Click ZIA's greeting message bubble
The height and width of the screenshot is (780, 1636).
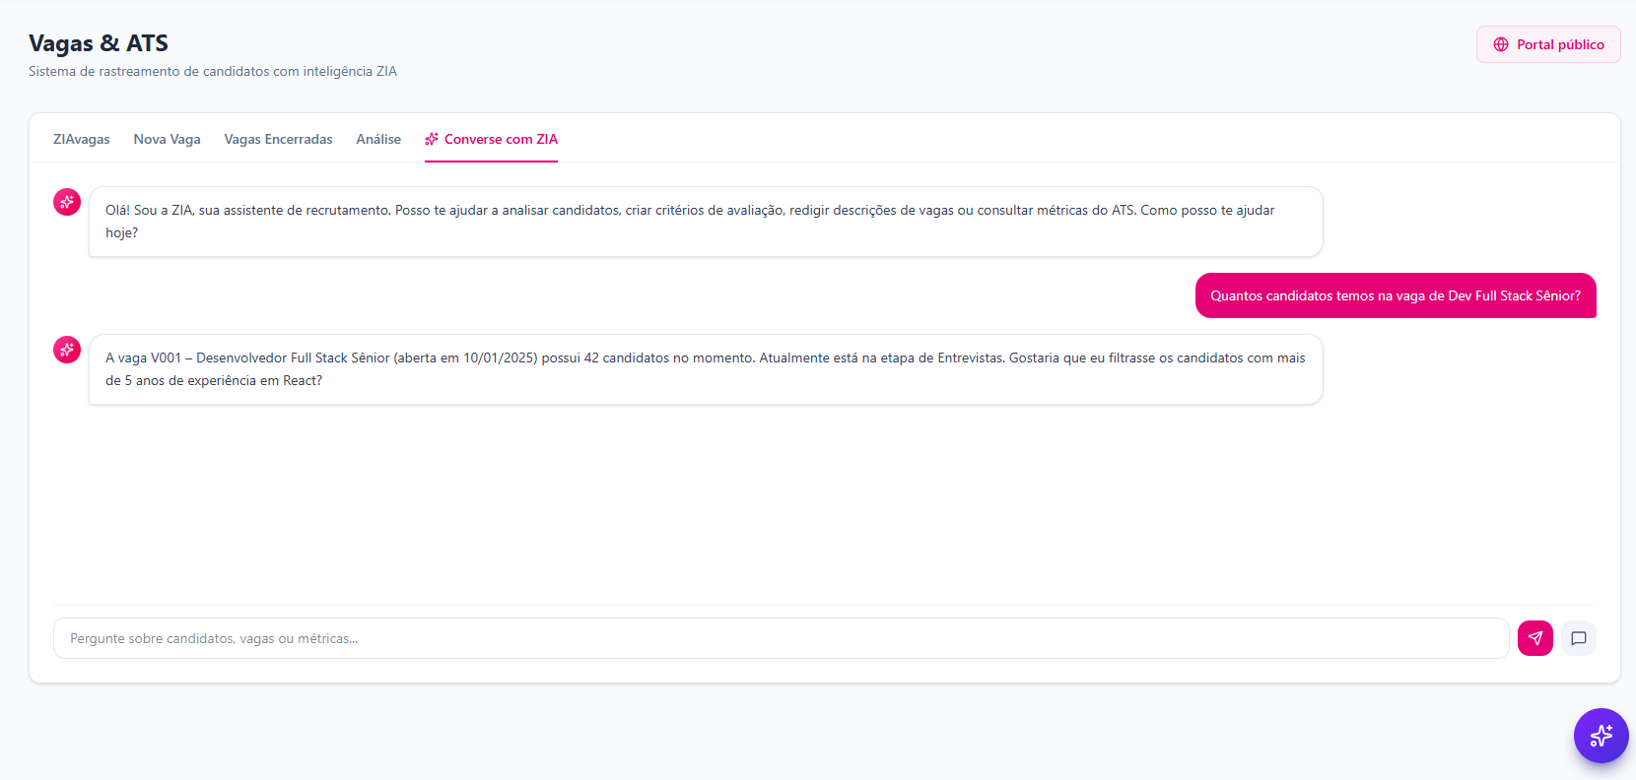[706, 222]
